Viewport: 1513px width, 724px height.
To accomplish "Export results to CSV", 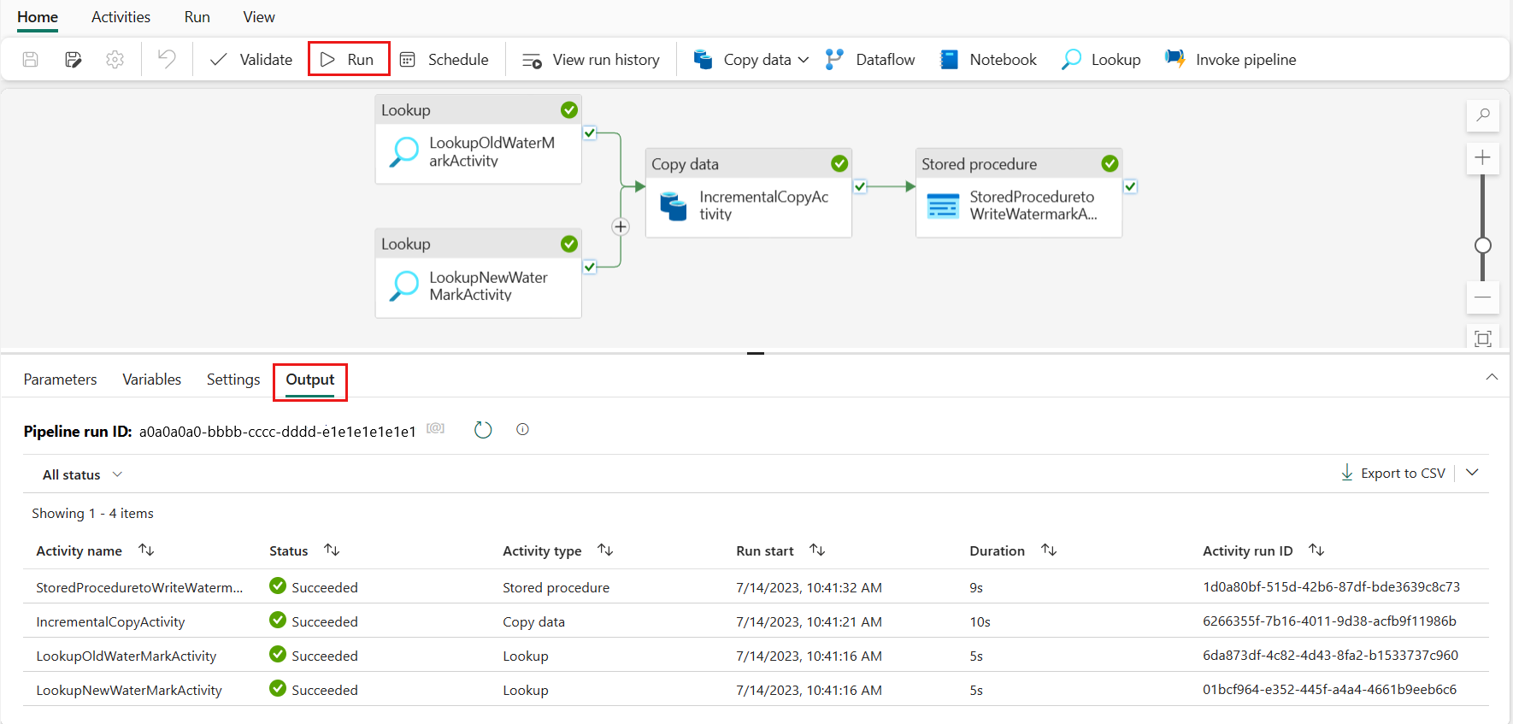I will (x=1393, y=473).
